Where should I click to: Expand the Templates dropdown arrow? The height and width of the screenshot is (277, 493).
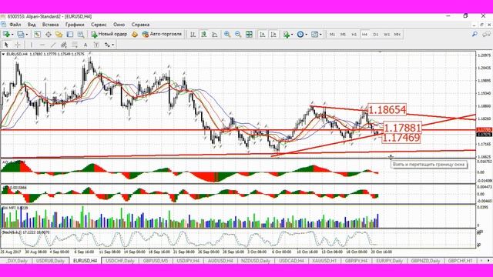click(x=320, y=35)
